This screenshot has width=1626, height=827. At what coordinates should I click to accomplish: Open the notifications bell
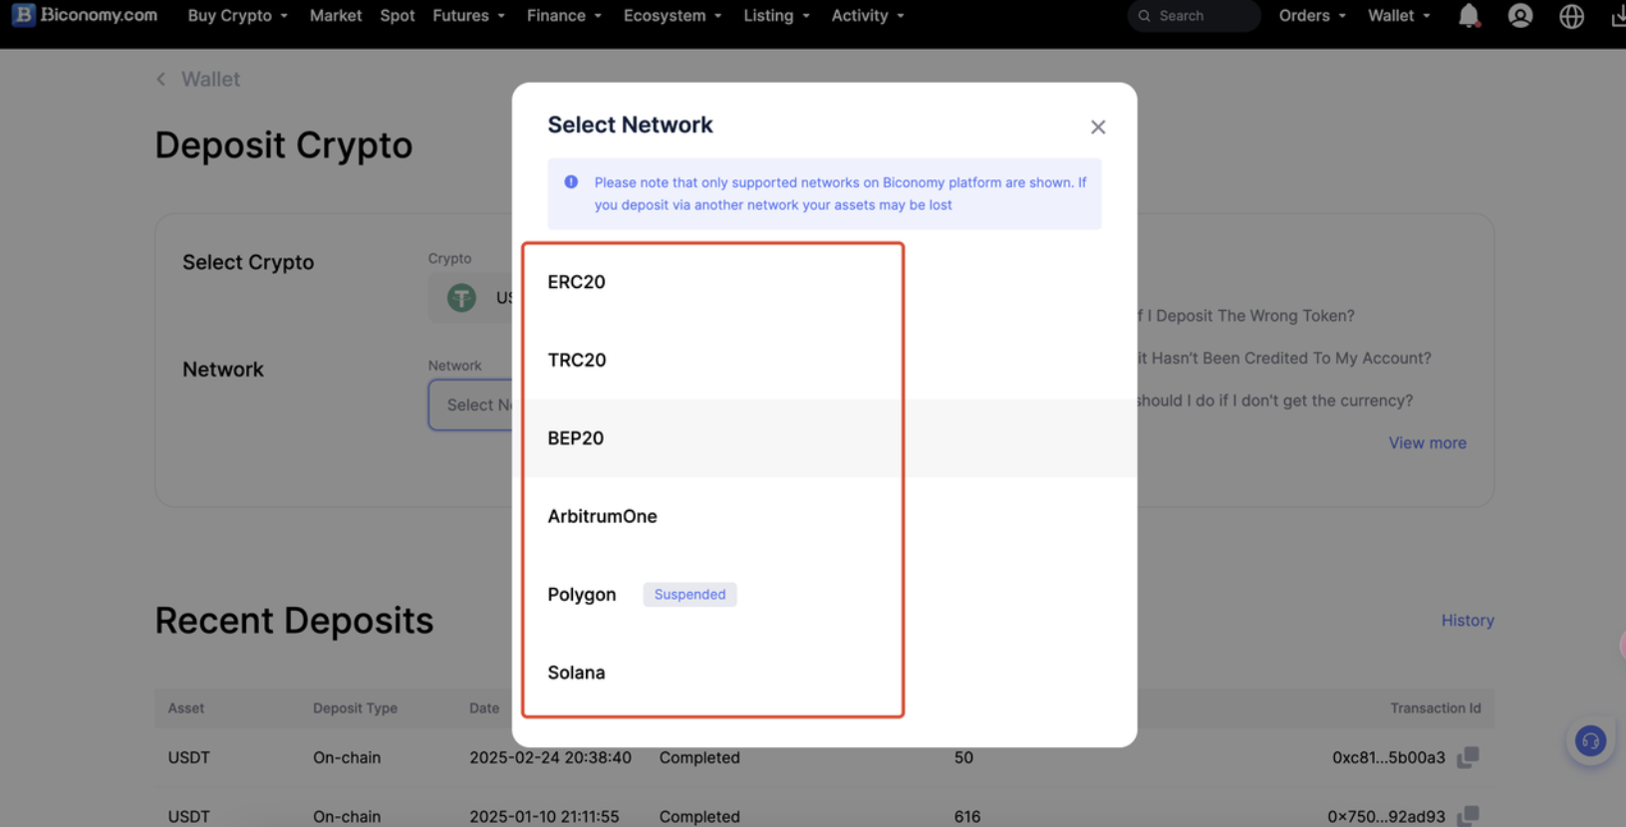pos(1469,16)
